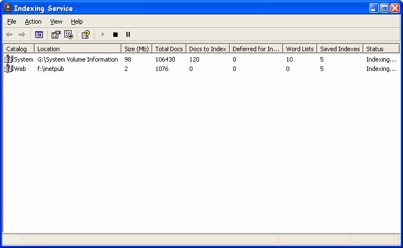403x248 pixels.
Task: Open the Help toolbar icon with question mark
Action: [x=86, y=35]
